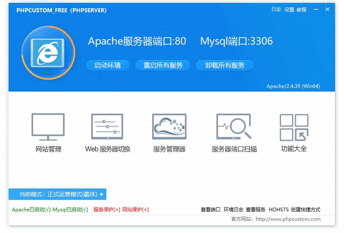The image size is (344, 233).
Task: Toggle the 服务保护[×] status
Action: coord(107,210)
